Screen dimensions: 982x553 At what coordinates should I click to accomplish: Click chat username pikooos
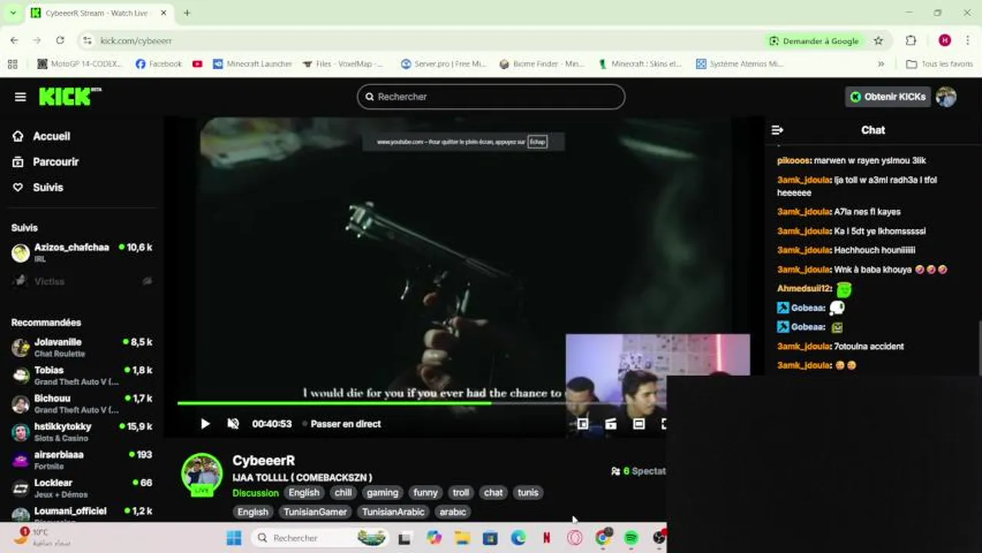794,161
